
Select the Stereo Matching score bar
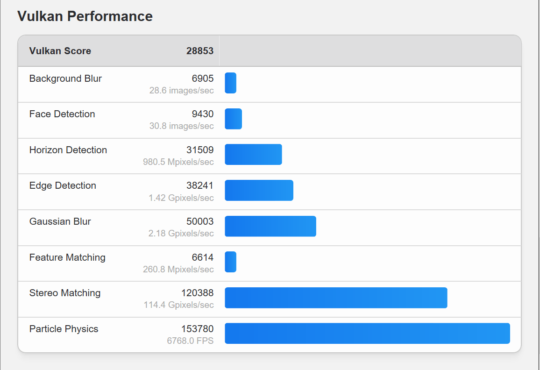point(336,298)
